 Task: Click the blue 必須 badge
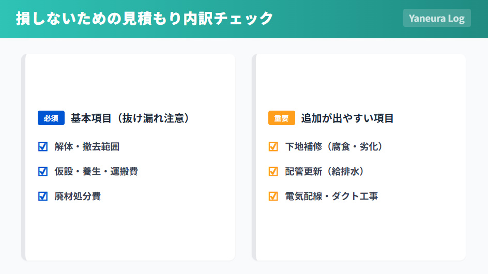coord(51,118)
